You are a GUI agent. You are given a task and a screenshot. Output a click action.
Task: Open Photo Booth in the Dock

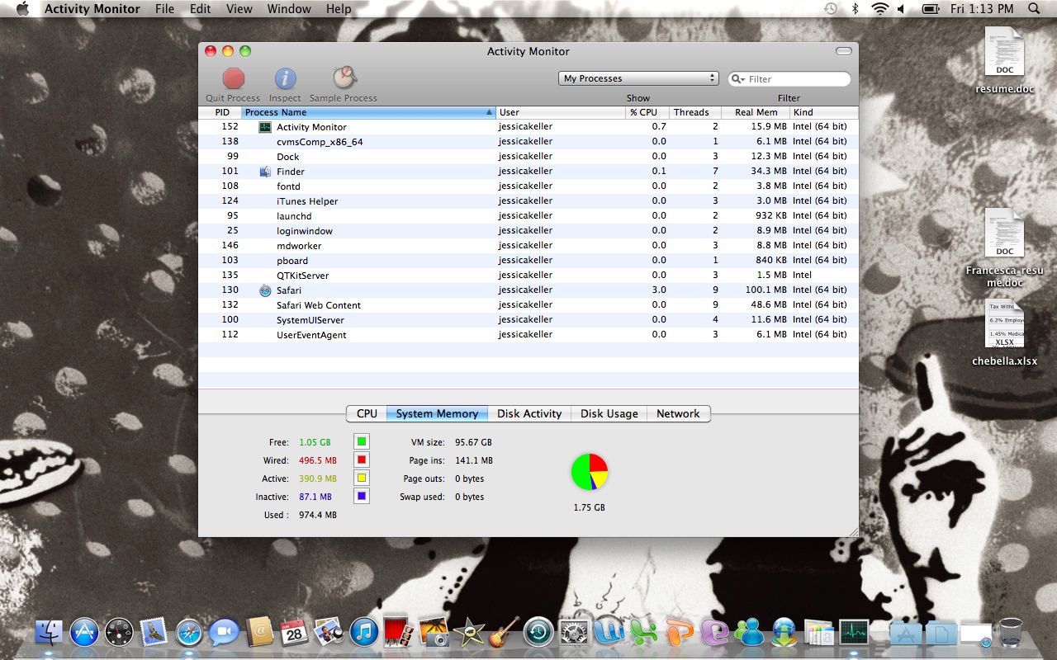click(x=399, y=633)
